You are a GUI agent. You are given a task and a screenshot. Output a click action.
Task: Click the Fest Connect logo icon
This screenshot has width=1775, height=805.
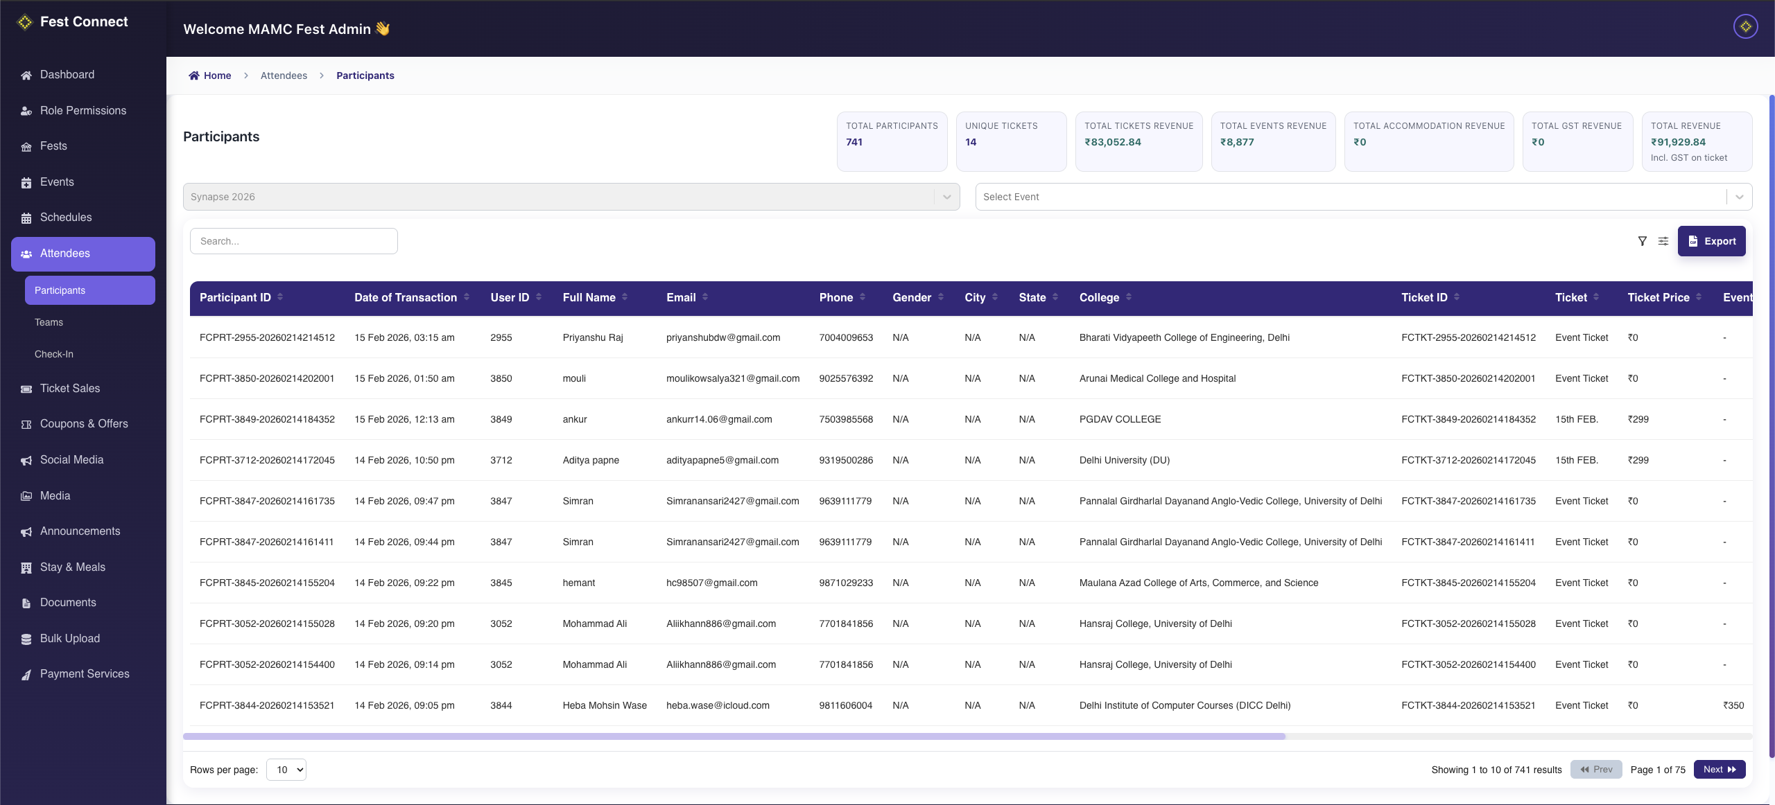[x=25, y=22]
